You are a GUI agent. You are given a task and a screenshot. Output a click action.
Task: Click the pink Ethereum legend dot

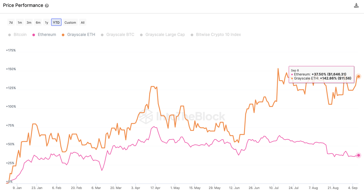tap(33, 35)
